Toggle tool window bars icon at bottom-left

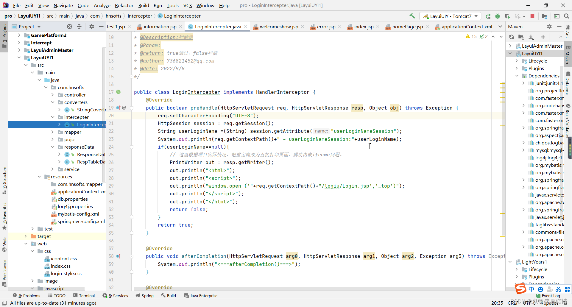(x=4, y=303)
